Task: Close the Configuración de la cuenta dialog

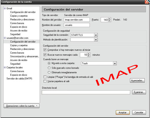Action: click(147, 2)
